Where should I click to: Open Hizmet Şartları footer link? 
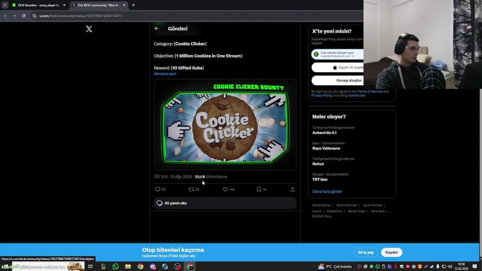click(x=322, y=205)
